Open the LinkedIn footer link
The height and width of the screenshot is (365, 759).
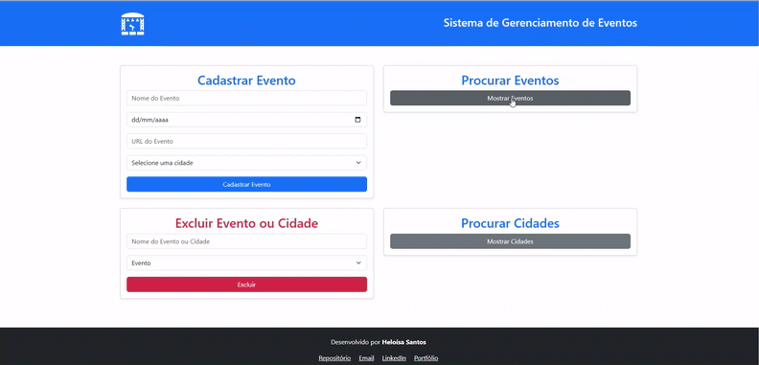pos(394,358)
